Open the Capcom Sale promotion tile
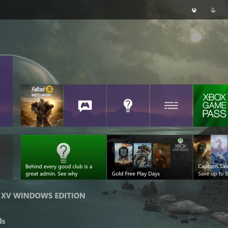Viewport: 228px width, 228px height. tap(211, 157)
